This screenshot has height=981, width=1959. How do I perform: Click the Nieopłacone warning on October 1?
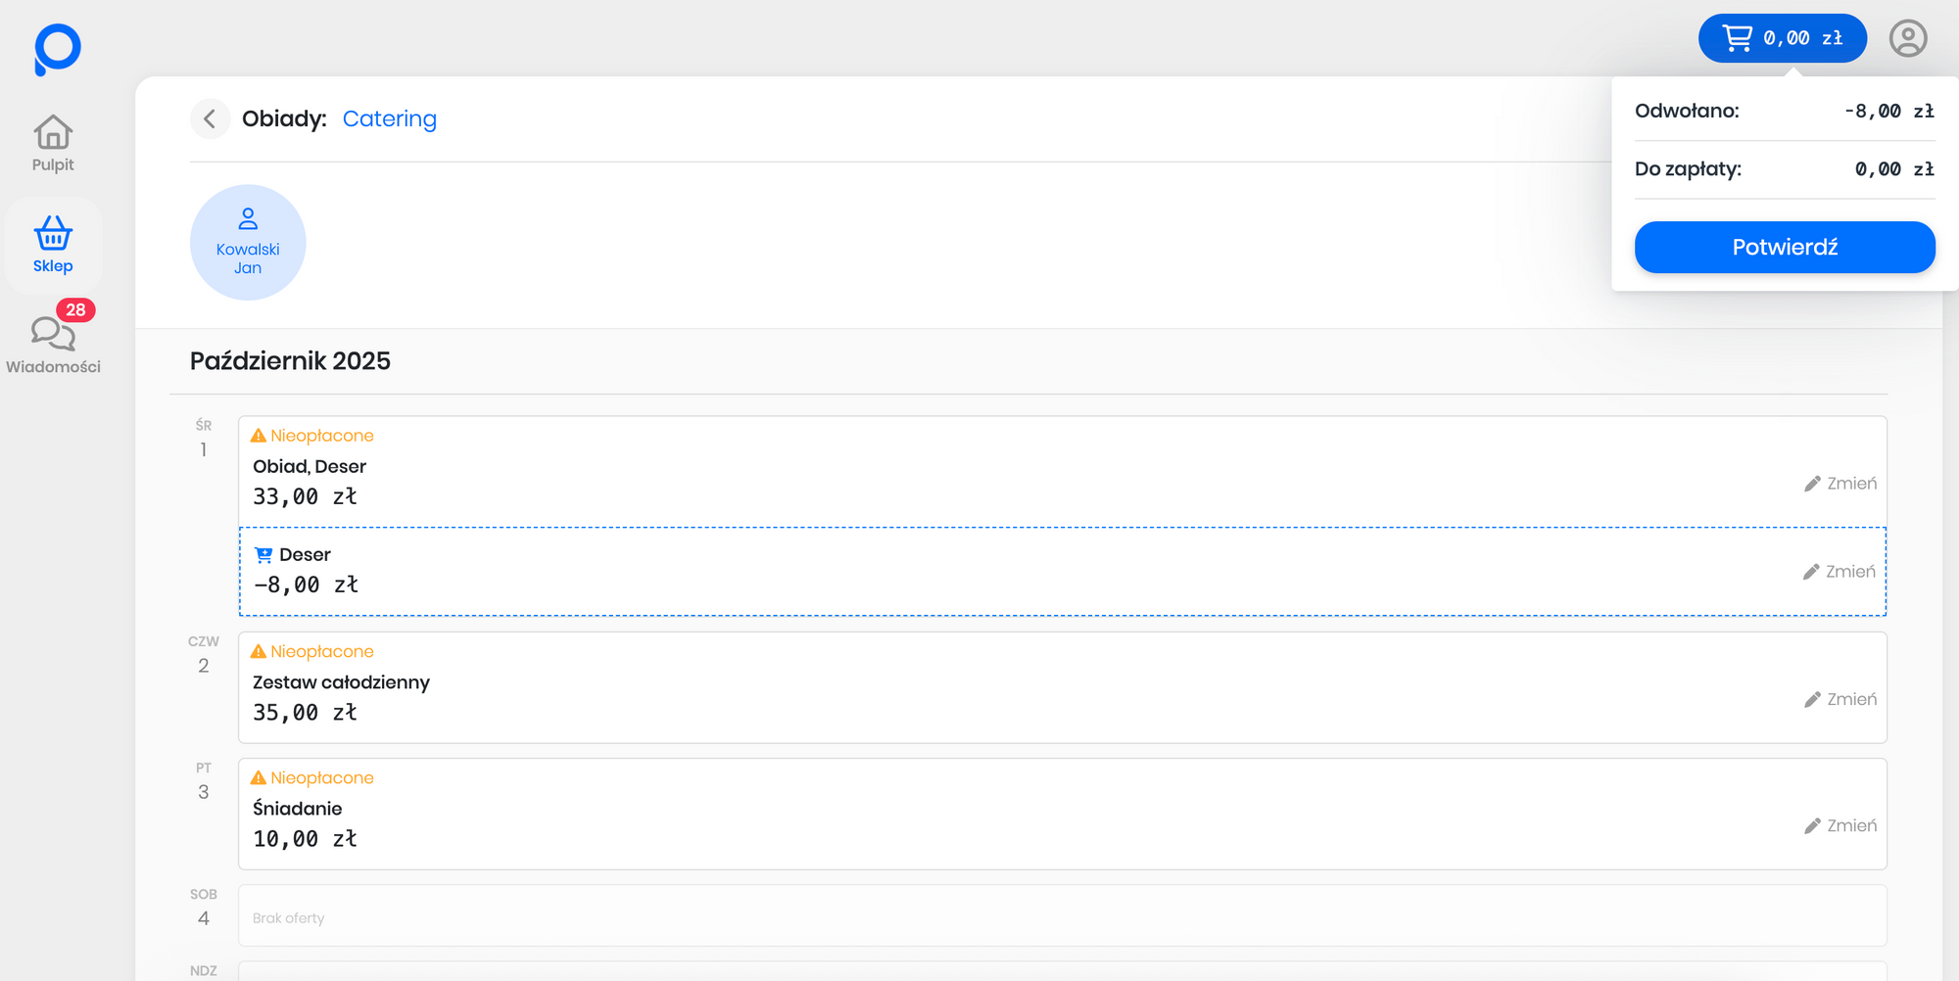pos(312,436)
